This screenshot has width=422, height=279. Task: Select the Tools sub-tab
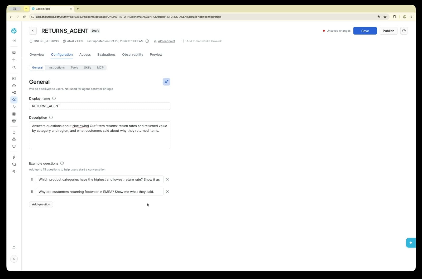point(74,68)
